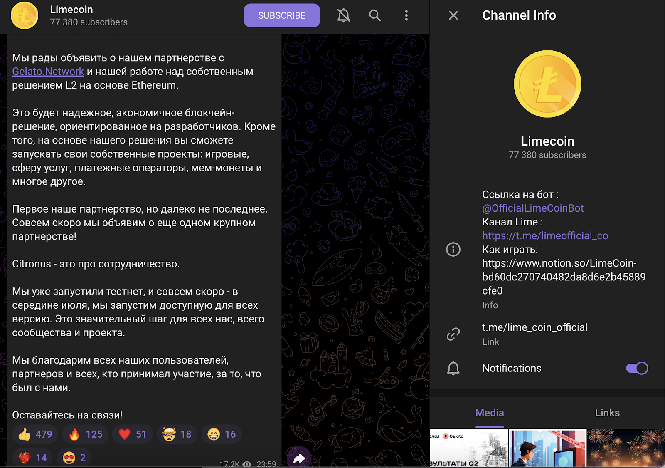This screenshot has height=468, width=665.
Task: Add thumbs-up reaction showing 479
Action: [35, 434]
